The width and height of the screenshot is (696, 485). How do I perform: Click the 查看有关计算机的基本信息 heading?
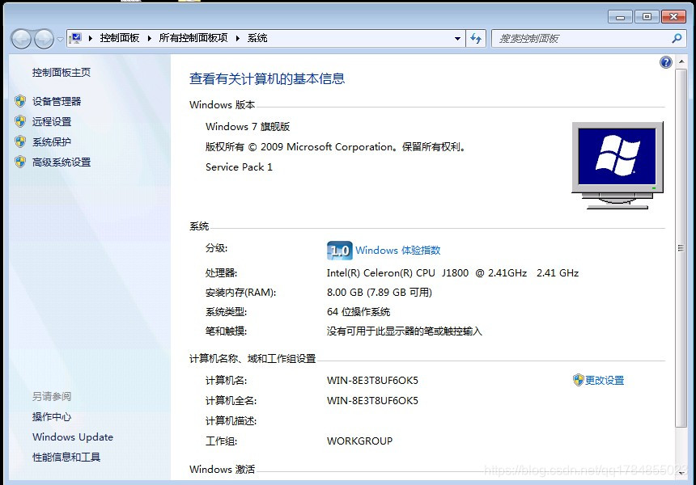pos(267,79)
